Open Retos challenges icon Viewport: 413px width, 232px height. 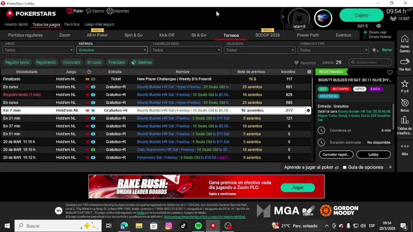(x=405, y=106)
